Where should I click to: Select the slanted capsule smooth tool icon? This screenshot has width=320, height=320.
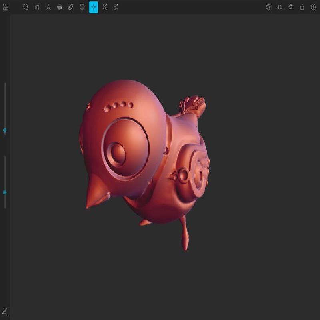point(71,7)
